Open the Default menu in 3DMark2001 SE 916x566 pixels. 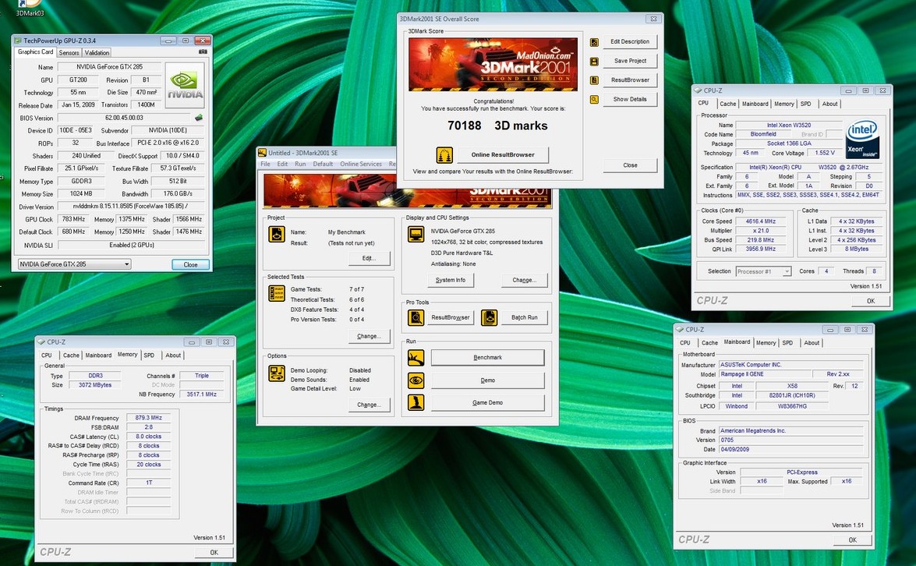[x=323, y=164]
